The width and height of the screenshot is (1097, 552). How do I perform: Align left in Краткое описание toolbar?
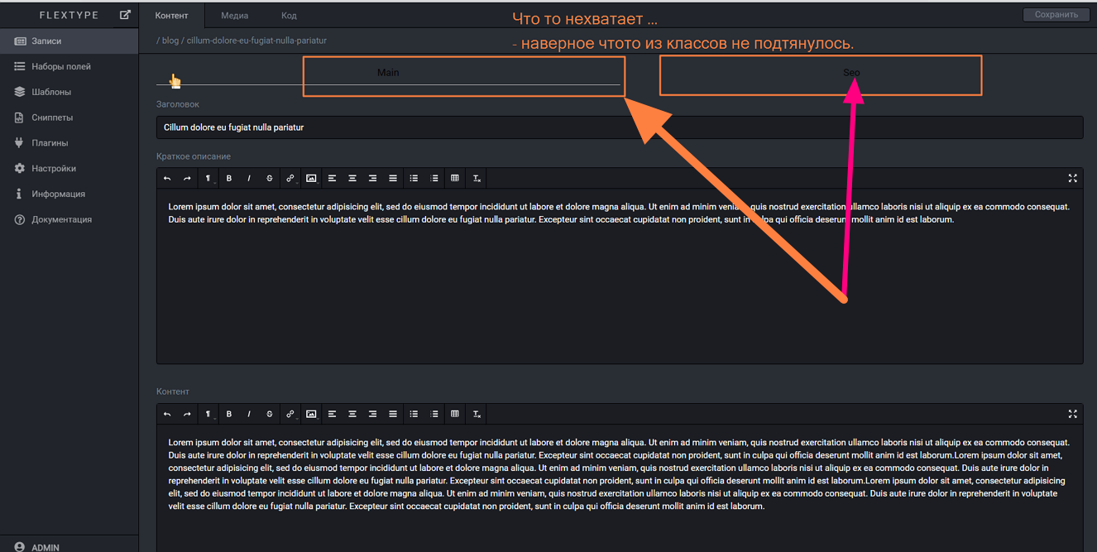(332, 178)
